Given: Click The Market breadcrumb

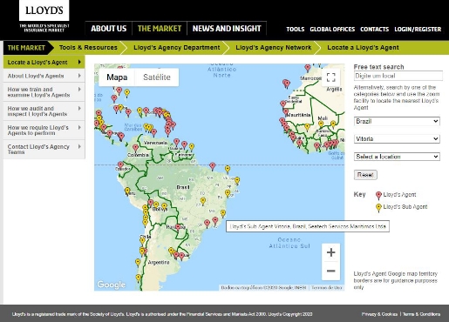Looking at the screenshot, I should click(x=26, y=48).
